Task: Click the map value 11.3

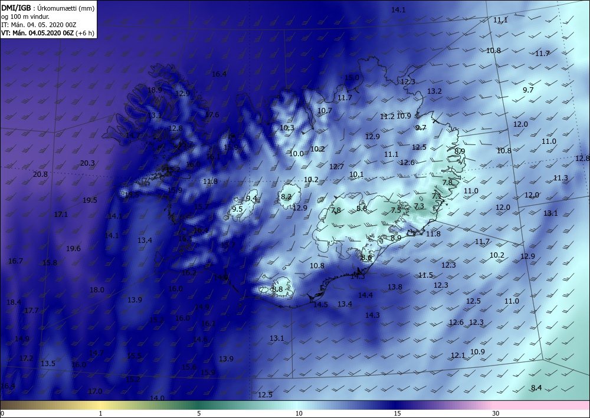Action: 560,178
